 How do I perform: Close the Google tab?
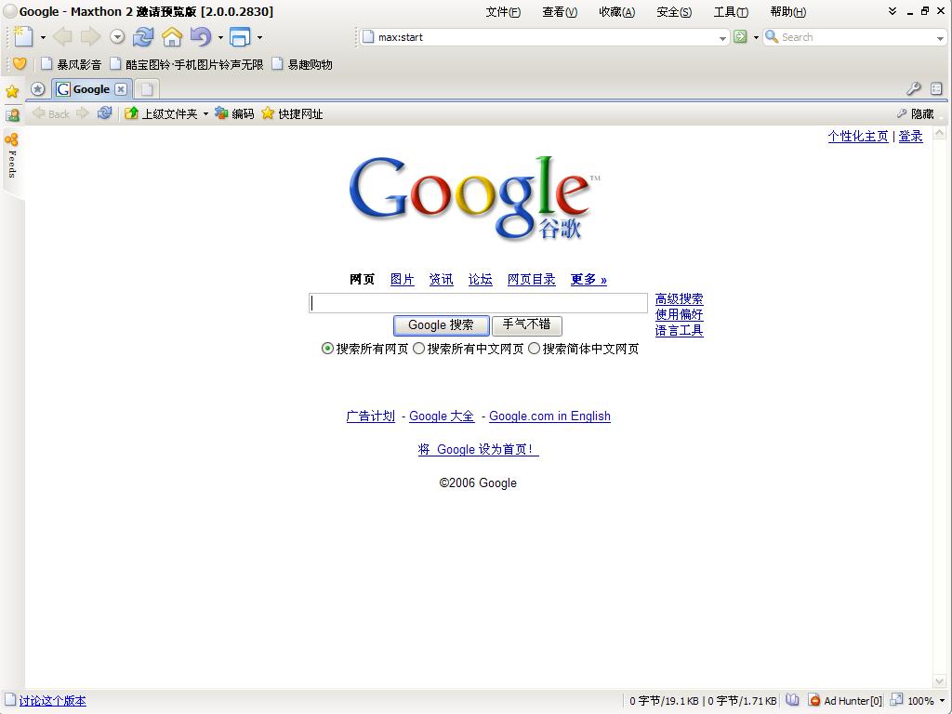[121, 89]
